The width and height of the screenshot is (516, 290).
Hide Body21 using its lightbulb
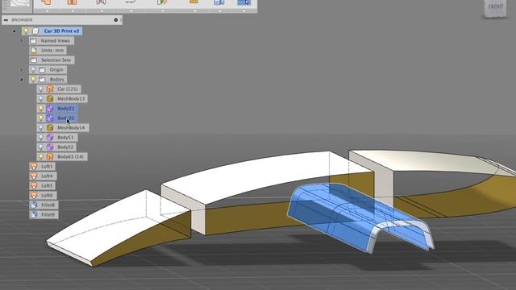pos(41,108)
